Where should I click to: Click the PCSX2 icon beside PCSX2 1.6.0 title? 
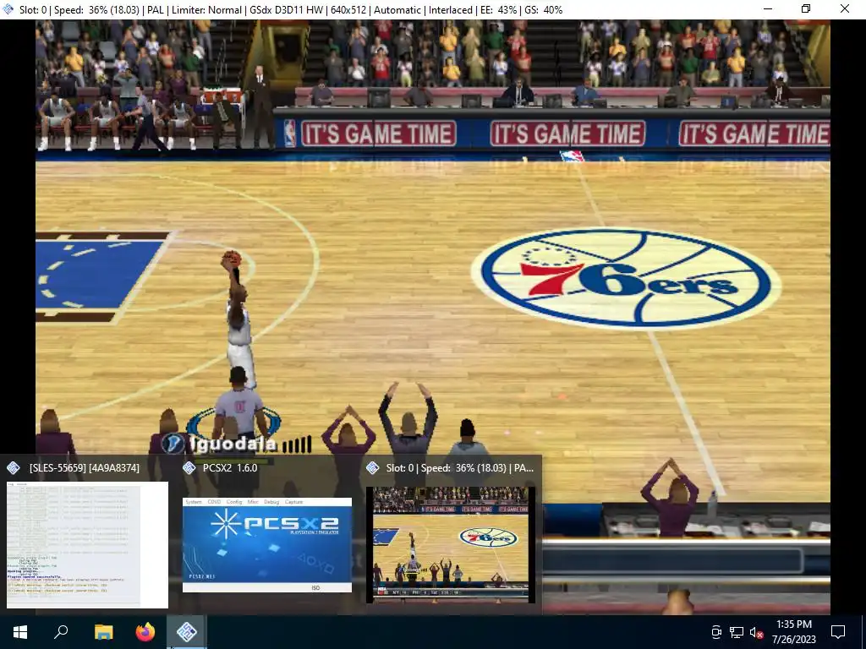tap(189, 468)
